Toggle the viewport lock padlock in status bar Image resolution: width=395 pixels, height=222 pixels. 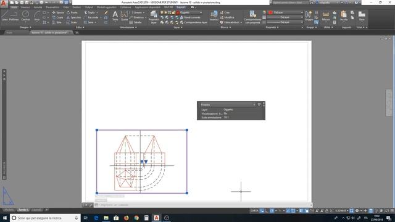(x=326, y=211)
